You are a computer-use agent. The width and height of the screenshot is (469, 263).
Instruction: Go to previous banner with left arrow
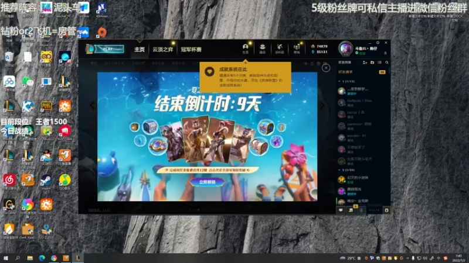[92, 105]
